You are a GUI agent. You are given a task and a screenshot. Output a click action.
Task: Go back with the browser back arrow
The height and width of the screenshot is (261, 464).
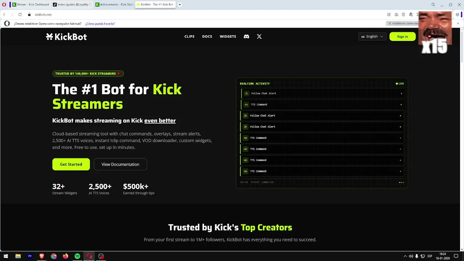4,14
